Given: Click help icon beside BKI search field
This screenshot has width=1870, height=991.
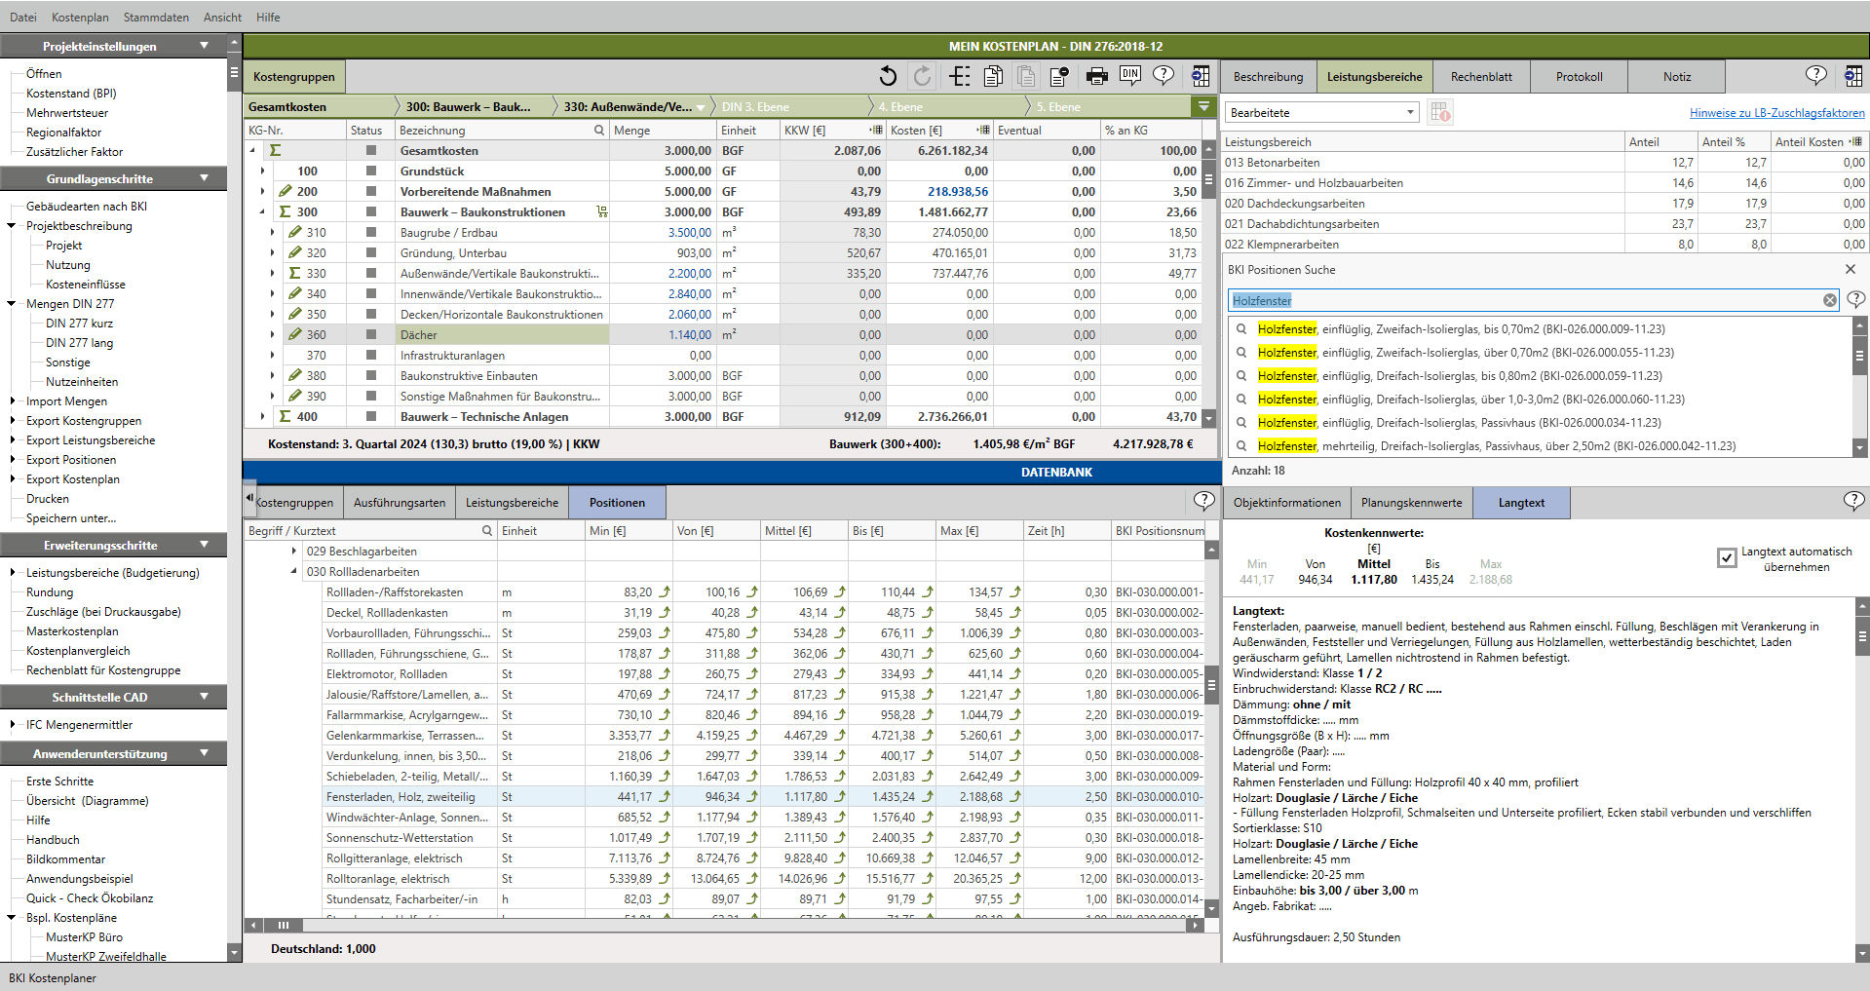Looking at the screenshot, I should (1856, 299).
